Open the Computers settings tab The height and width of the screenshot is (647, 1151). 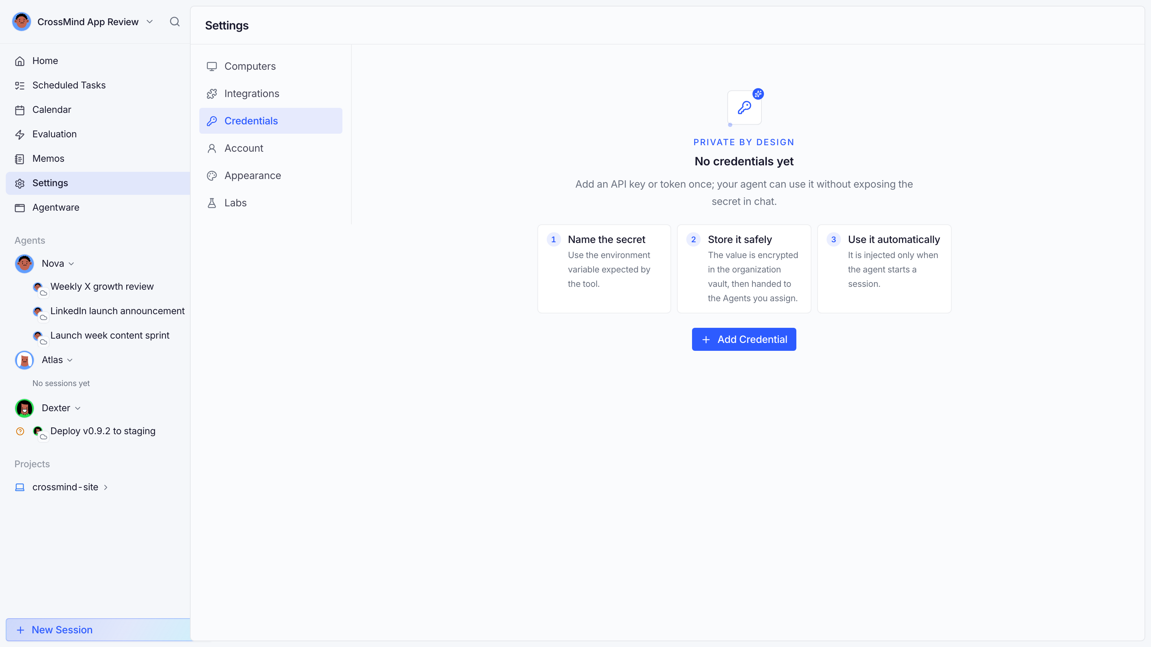[271, 66]
